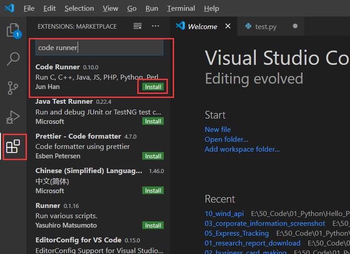This screenshot has width=350, height=254.
Task: Open the Run menu
Action: point(152,9)
